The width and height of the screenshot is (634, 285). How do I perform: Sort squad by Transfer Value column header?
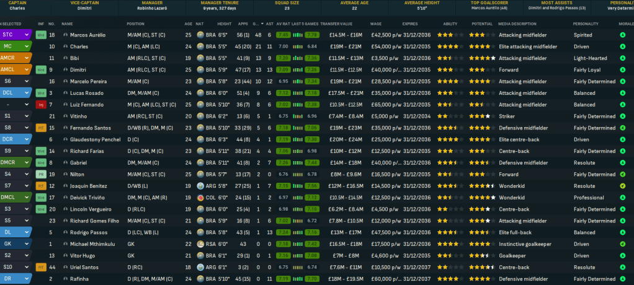(337, 23)
